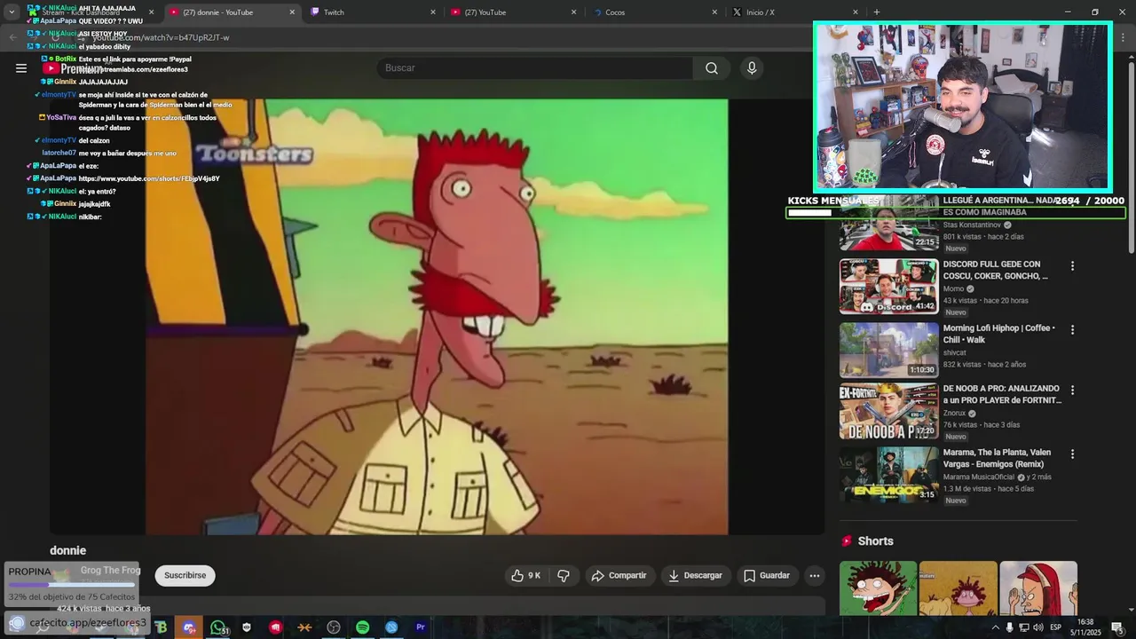This screenshot has width=1136, height=639.
Task: Start voice search with microphone icon
Action: (752, 68)
